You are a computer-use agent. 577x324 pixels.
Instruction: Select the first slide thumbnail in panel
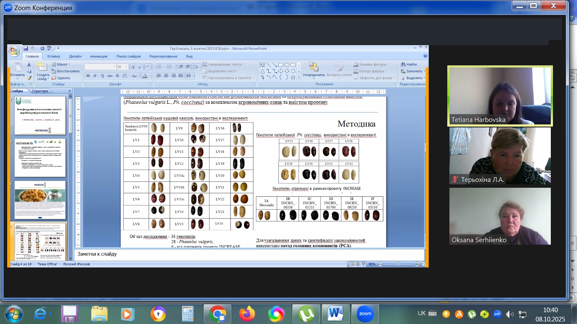(x=41, y=115)
